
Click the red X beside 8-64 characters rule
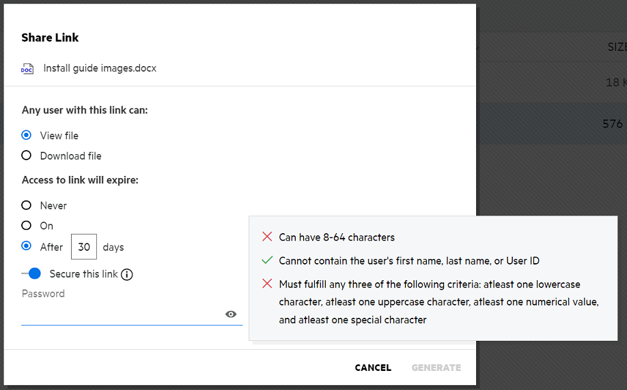point(267,237)
